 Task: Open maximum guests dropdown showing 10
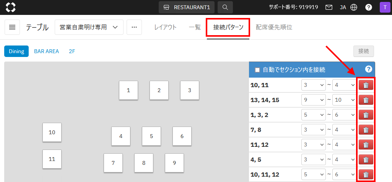click(x=345, y=100)
